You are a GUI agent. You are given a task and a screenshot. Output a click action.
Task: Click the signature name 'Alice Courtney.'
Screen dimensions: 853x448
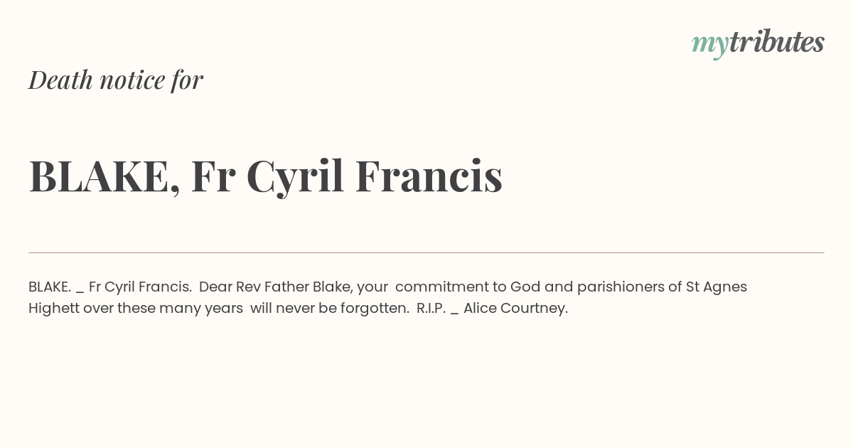[x=516, y=309]
